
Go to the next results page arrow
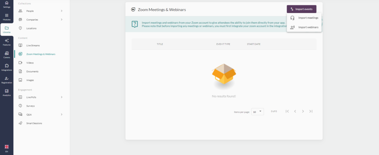303,111
